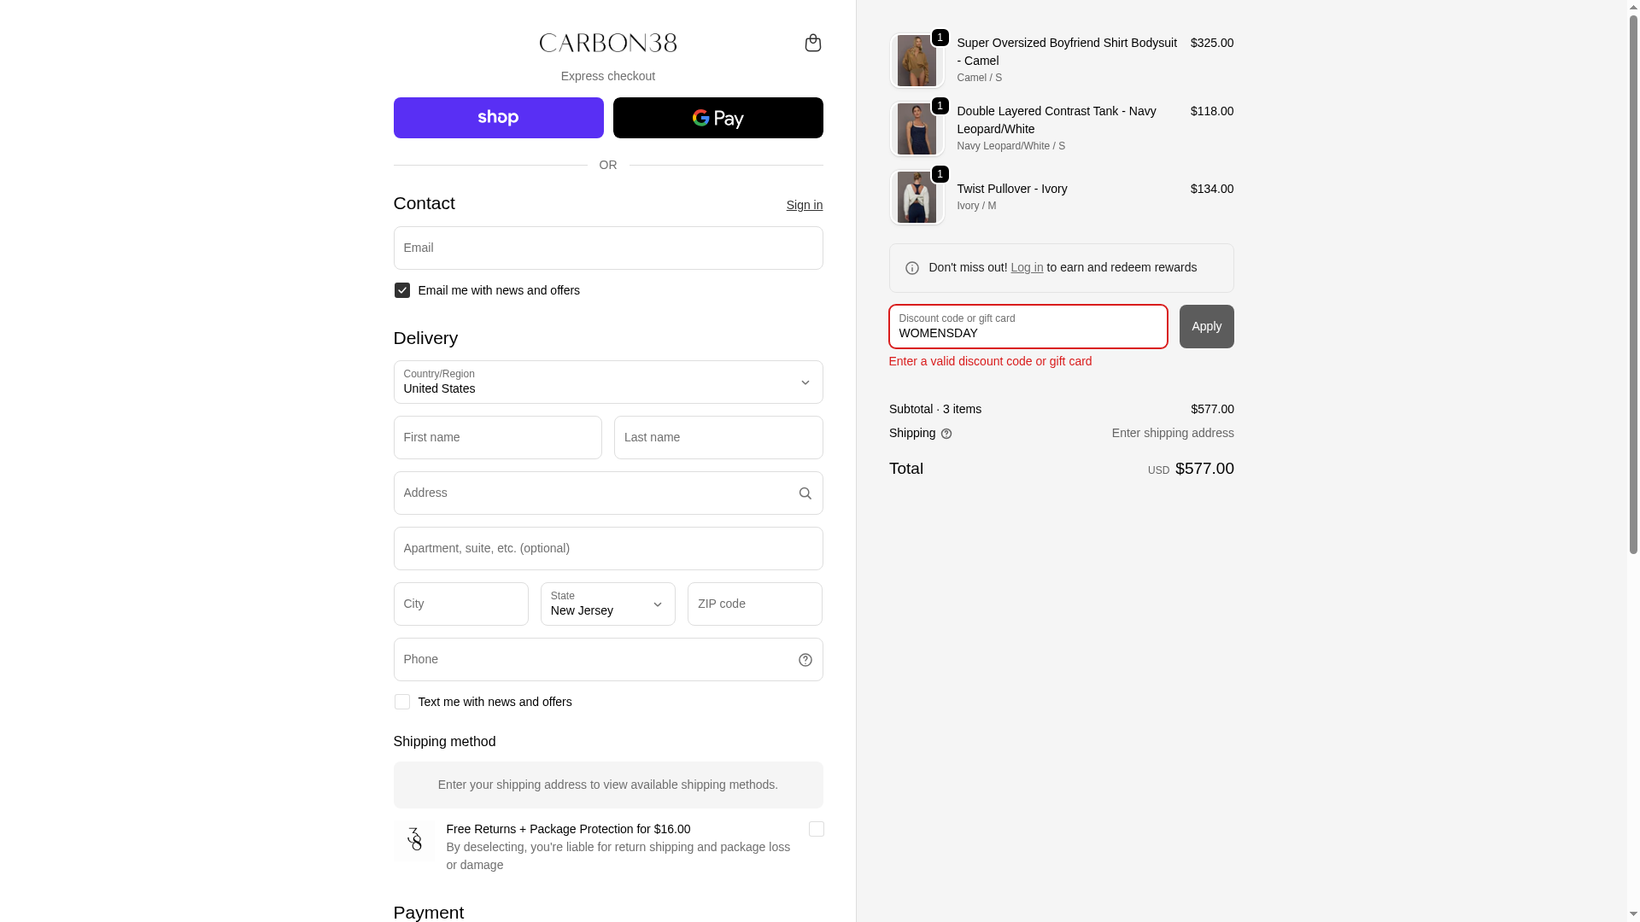This screenshot has width=1640, height=922.
Task: Click the $577.00 total amount
Action: point(1204,468)
